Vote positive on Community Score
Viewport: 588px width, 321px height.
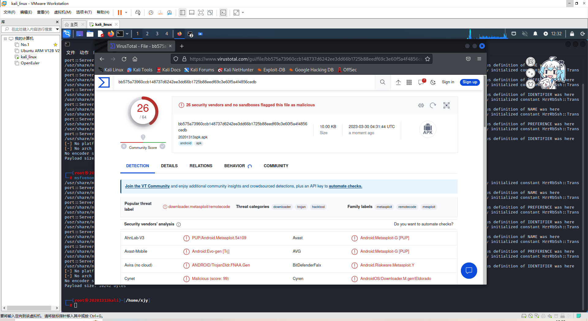(x=163, y=146)
